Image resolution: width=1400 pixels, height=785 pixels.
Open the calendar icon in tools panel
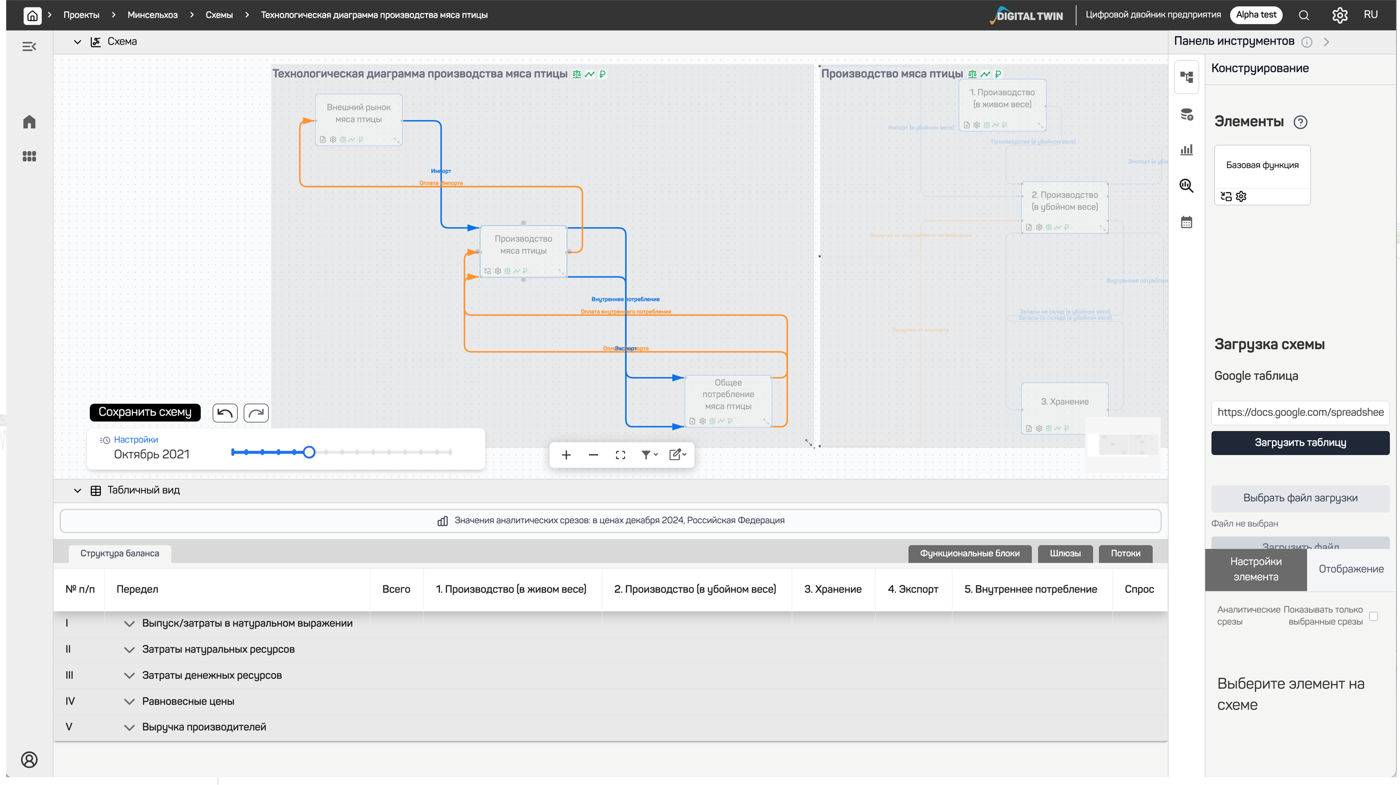pos(1187,222)
